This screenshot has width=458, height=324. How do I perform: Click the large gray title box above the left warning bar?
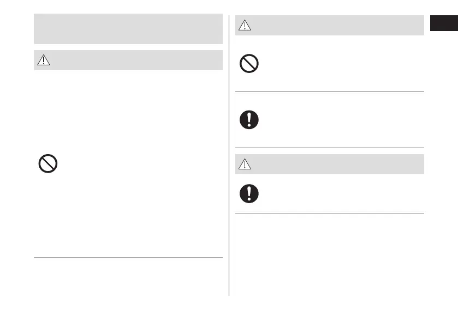pyautogui.click(x=128, y=29)
